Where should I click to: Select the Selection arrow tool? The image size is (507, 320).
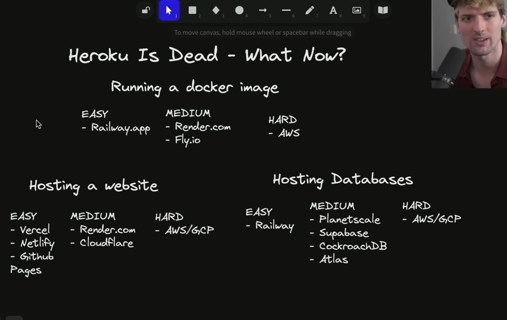tap(169, 10)
